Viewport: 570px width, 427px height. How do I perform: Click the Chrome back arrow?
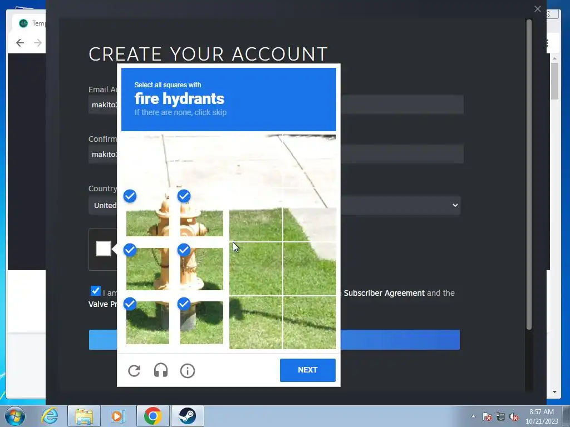coord(20,43)
